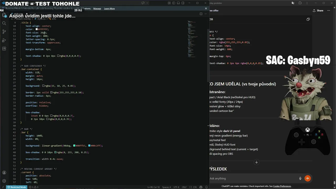Open the Cookie Preferences link
This screenshot has height=189, width=336.
[282, 186]
